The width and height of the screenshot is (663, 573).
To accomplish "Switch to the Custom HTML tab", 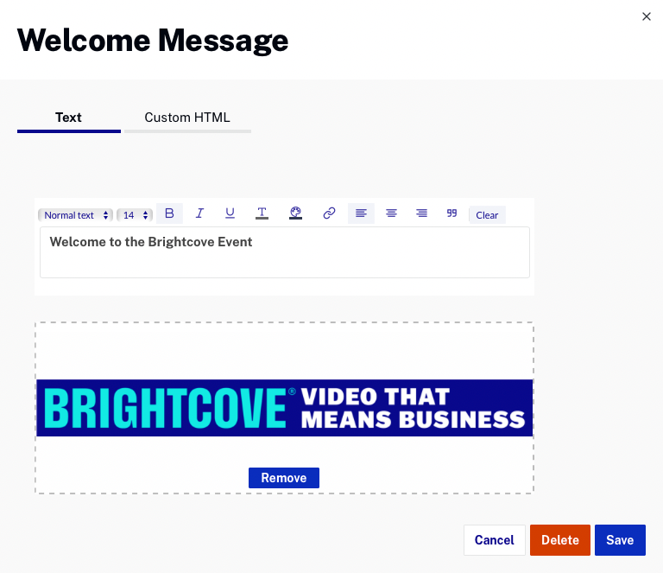I will [x=187, y=118].
